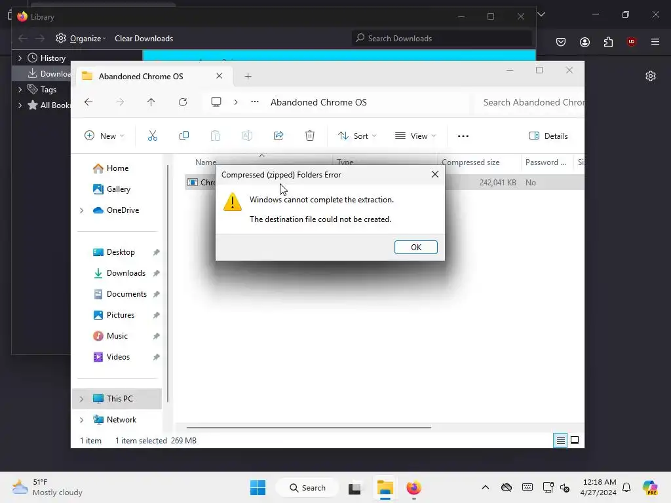The width and height of the screenshot is (671, 503).
Task: Open Firefox from the taskbar
Action: click(x=413, y=487)
